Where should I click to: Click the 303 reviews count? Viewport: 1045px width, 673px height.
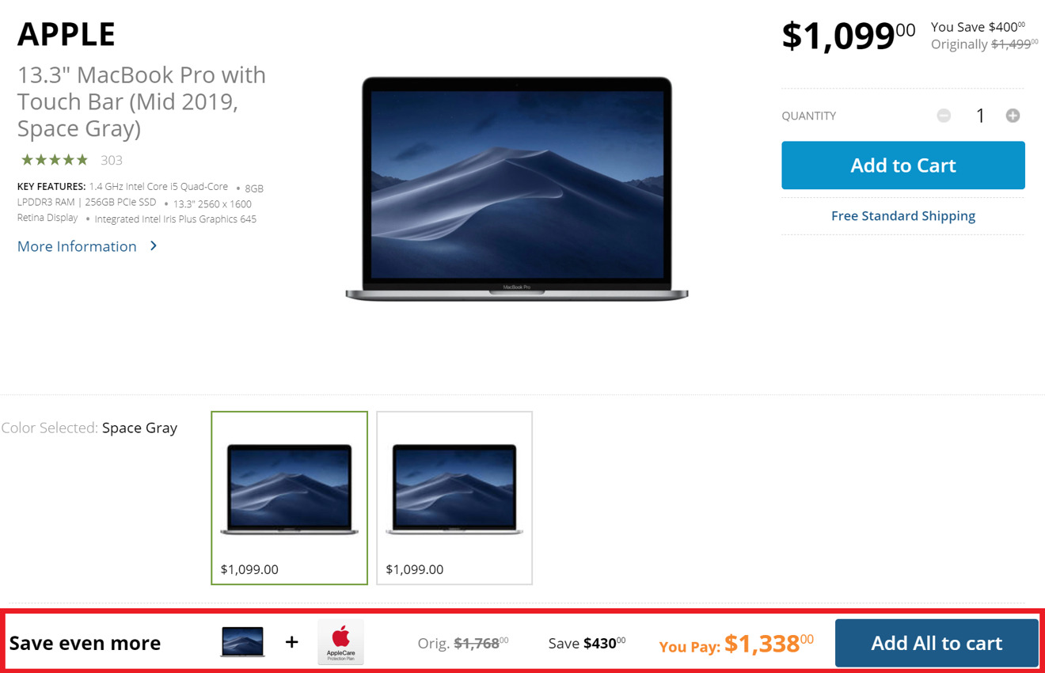[x=112, y=160]
